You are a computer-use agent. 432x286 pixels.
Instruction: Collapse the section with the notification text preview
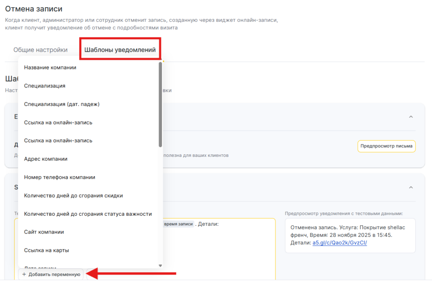pyautogui.click(x=411, y=187)
